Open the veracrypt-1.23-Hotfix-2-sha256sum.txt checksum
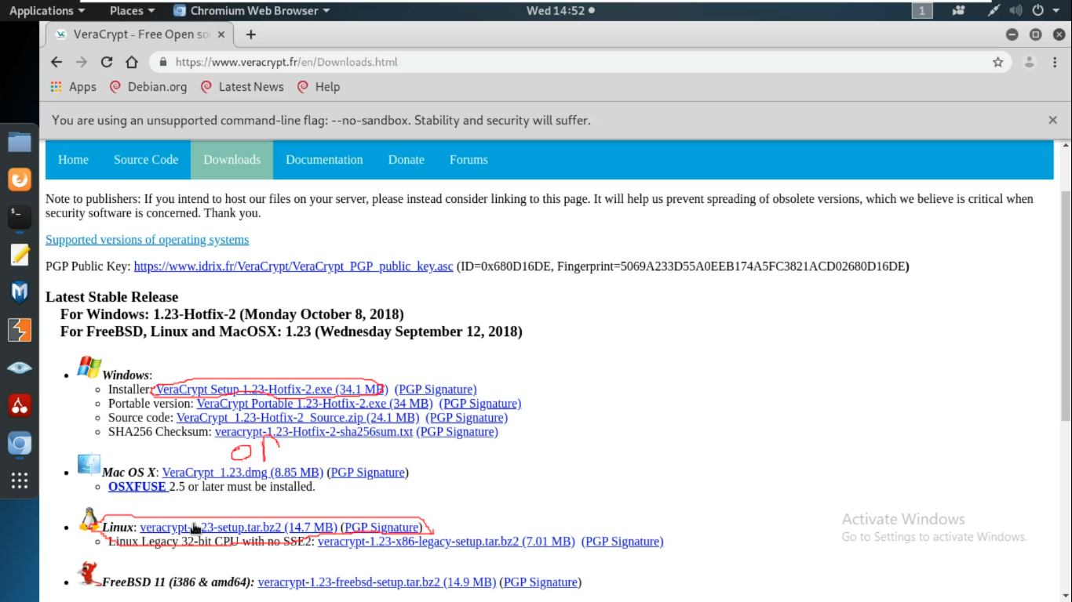The width and height of the screenshot is (1072, 602). point(314,432)
